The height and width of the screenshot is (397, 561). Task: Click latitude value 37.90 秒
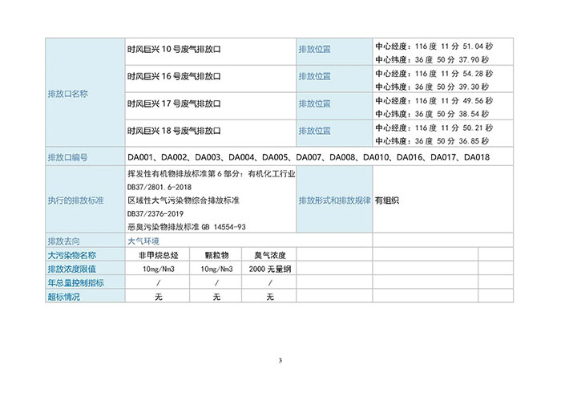474,59
